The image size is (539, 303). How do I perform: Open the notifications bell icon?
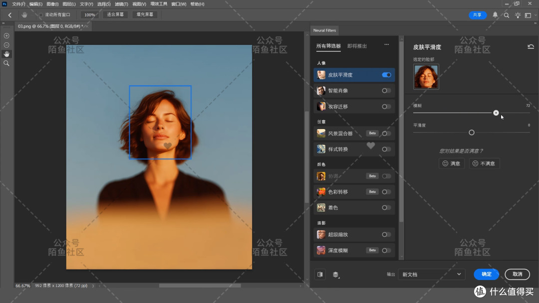[495, 15]
